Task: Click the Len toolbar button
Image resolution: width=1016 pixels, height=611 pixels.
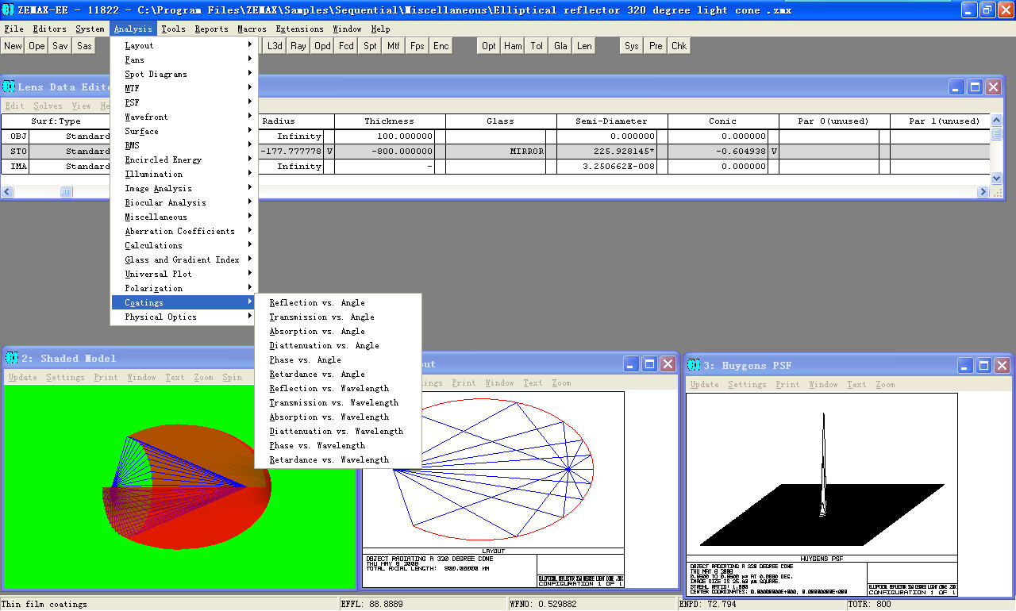Action: [x=584, y=46]
